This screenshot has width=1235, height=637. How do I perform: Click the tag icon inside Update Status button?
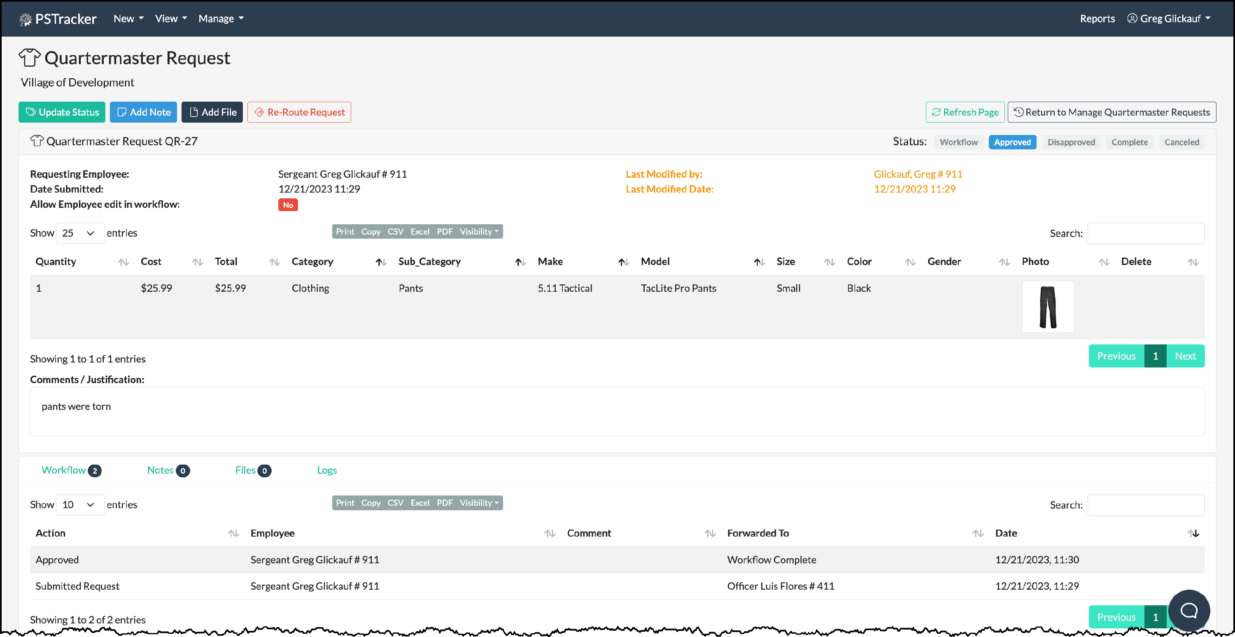click(30, 112)
